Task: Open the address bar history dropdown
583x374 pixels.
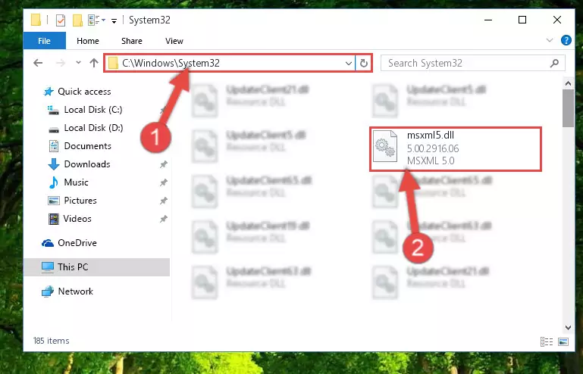Action: coord(349,63)
